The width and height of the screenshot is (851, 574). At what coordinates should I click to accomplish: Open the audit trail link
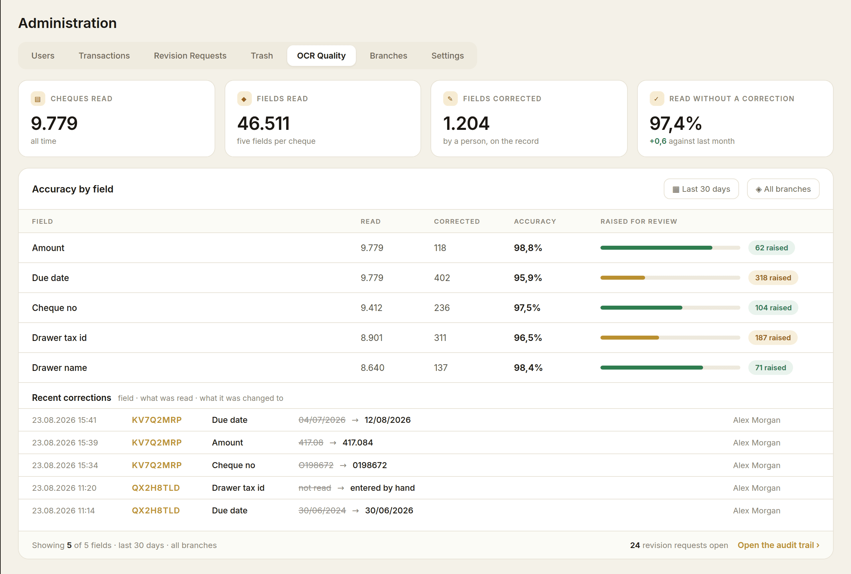[778, 545]
